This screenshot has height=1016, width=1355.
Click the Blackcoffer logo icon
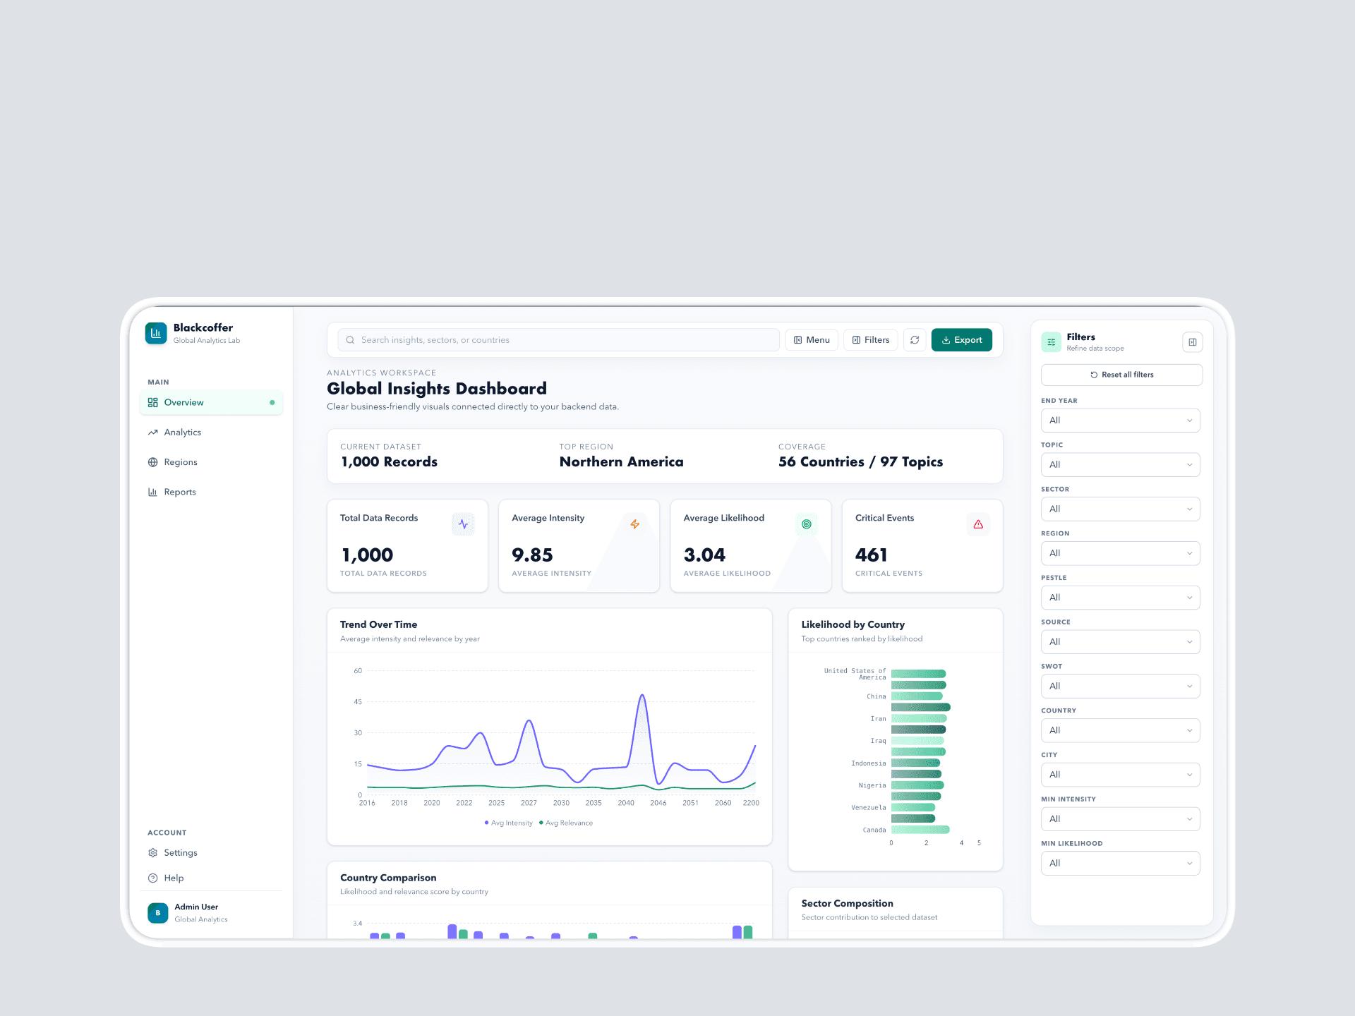click(156, 332)
